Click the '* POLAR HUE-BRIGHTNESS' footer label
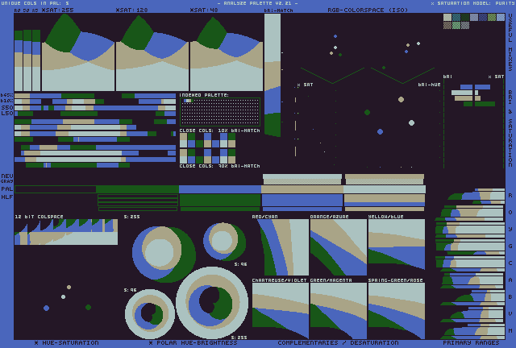Screen dimensions: 516x348 tap(193, 342)
